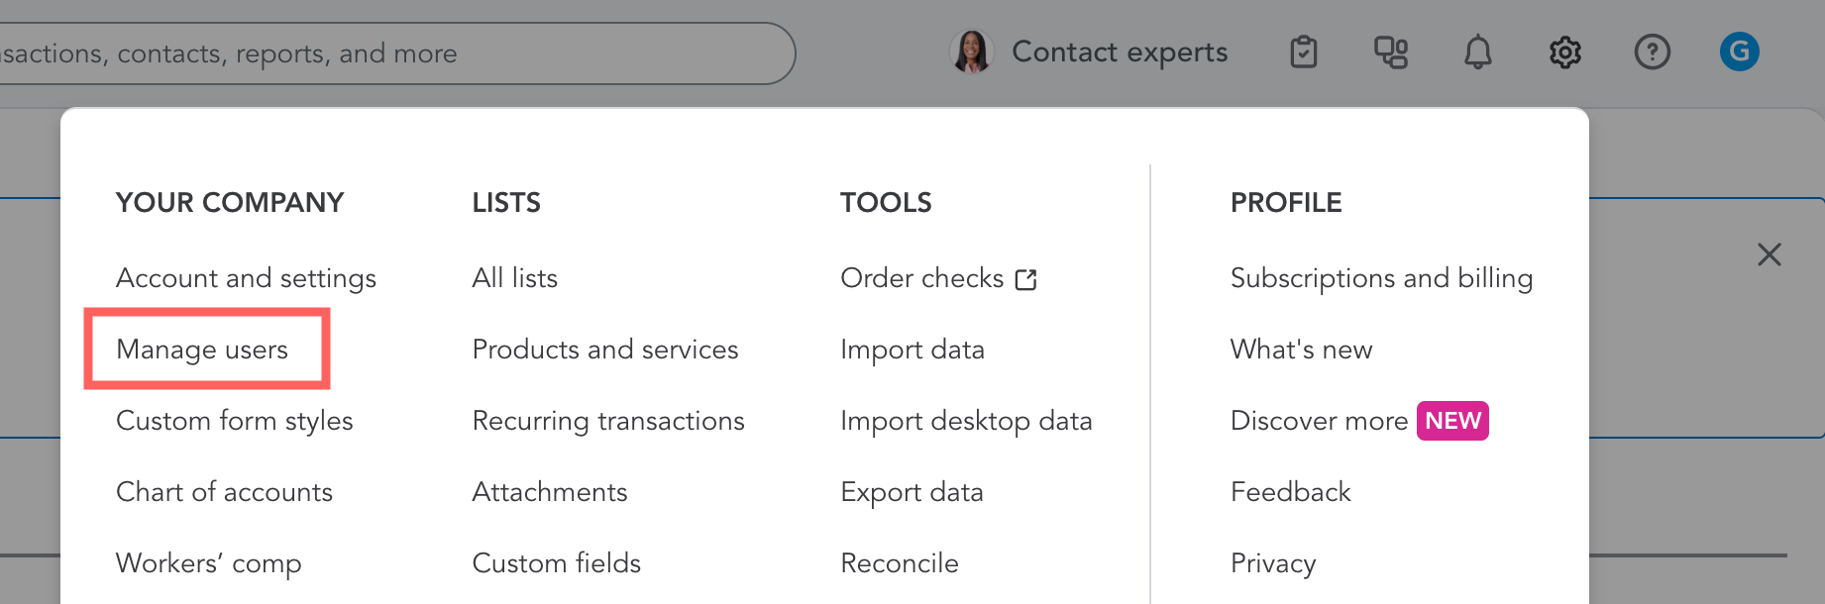
Task: Open the G user profile avatar
Action: coord(1739,51)
